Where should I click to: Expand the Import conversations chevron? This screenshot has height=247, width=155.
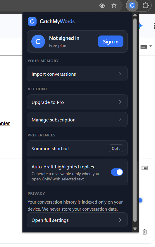click(x=120, y=74)
